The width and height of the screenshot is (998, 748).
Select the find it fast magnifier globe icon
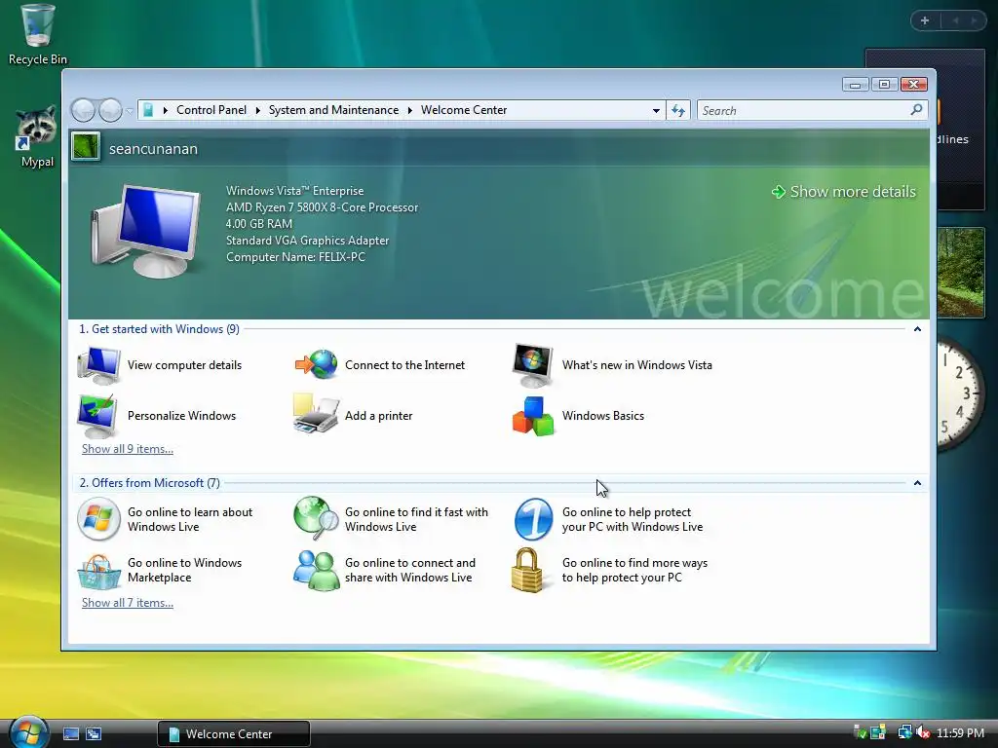tap(316, 518)
